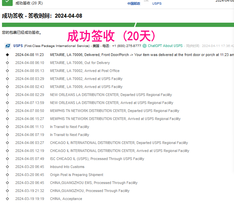The width and height of the screenshot is (234, 204).
Task: Select marker for 2024-03-19 21:32 event
Action: tap(7, 191)
